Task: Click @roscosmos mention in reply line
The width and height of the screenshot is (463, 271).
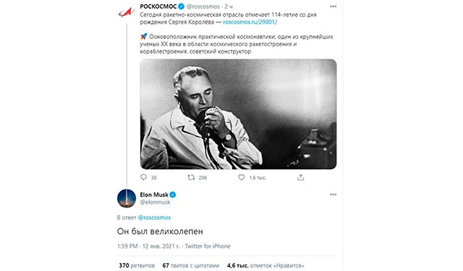Action: coord(154,218)
